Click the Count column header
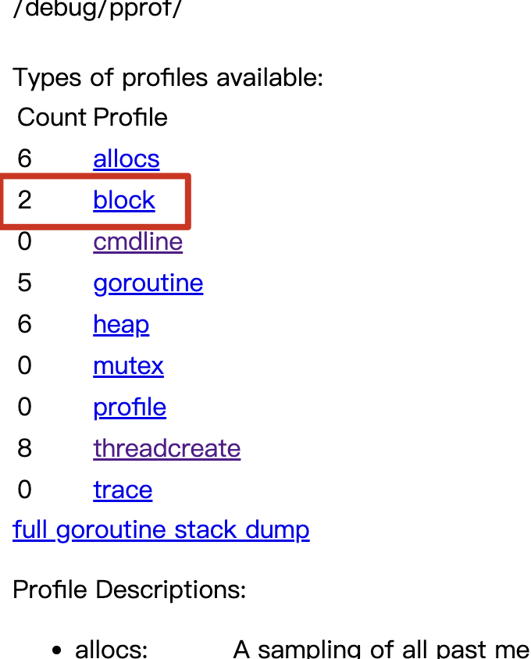Screen dimensions: 531x659 pos(52,118)
